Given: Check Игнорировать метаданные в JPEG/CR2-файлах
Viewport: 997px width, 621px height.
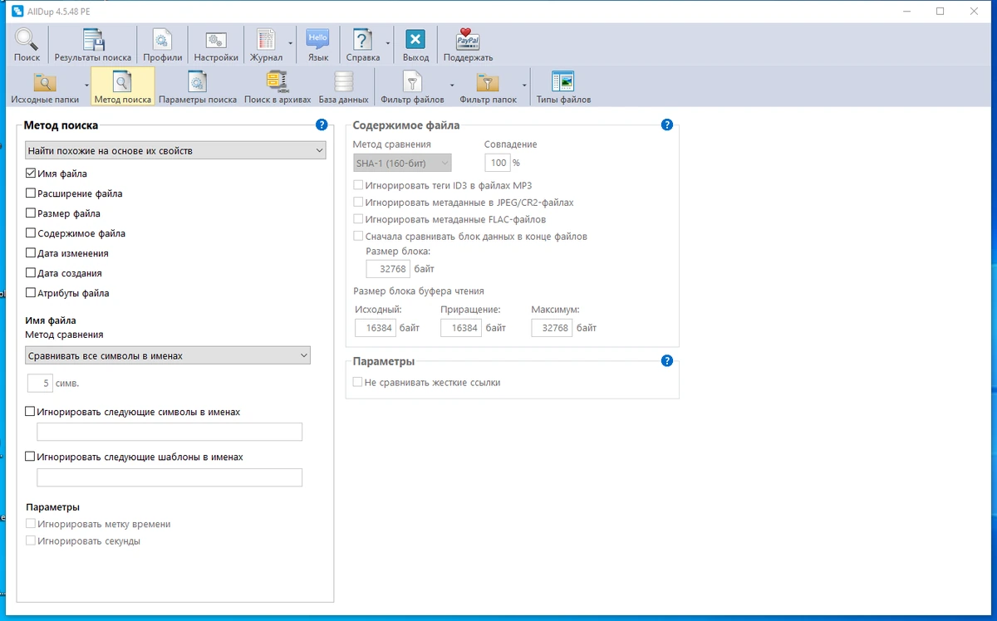Looking at the screenshot, I should [358, 202].
